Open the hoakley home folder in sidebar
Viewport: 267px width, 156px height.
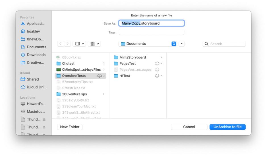click(x=33, y=31)
